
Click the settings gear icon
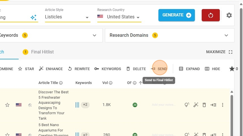coord(229,15)
